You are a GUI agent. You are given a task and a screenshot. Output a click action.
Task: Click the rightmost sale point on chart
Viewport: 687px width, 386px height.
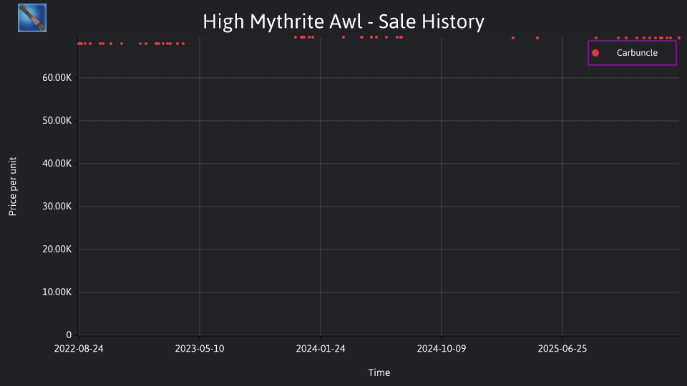(x=679, y=38)
